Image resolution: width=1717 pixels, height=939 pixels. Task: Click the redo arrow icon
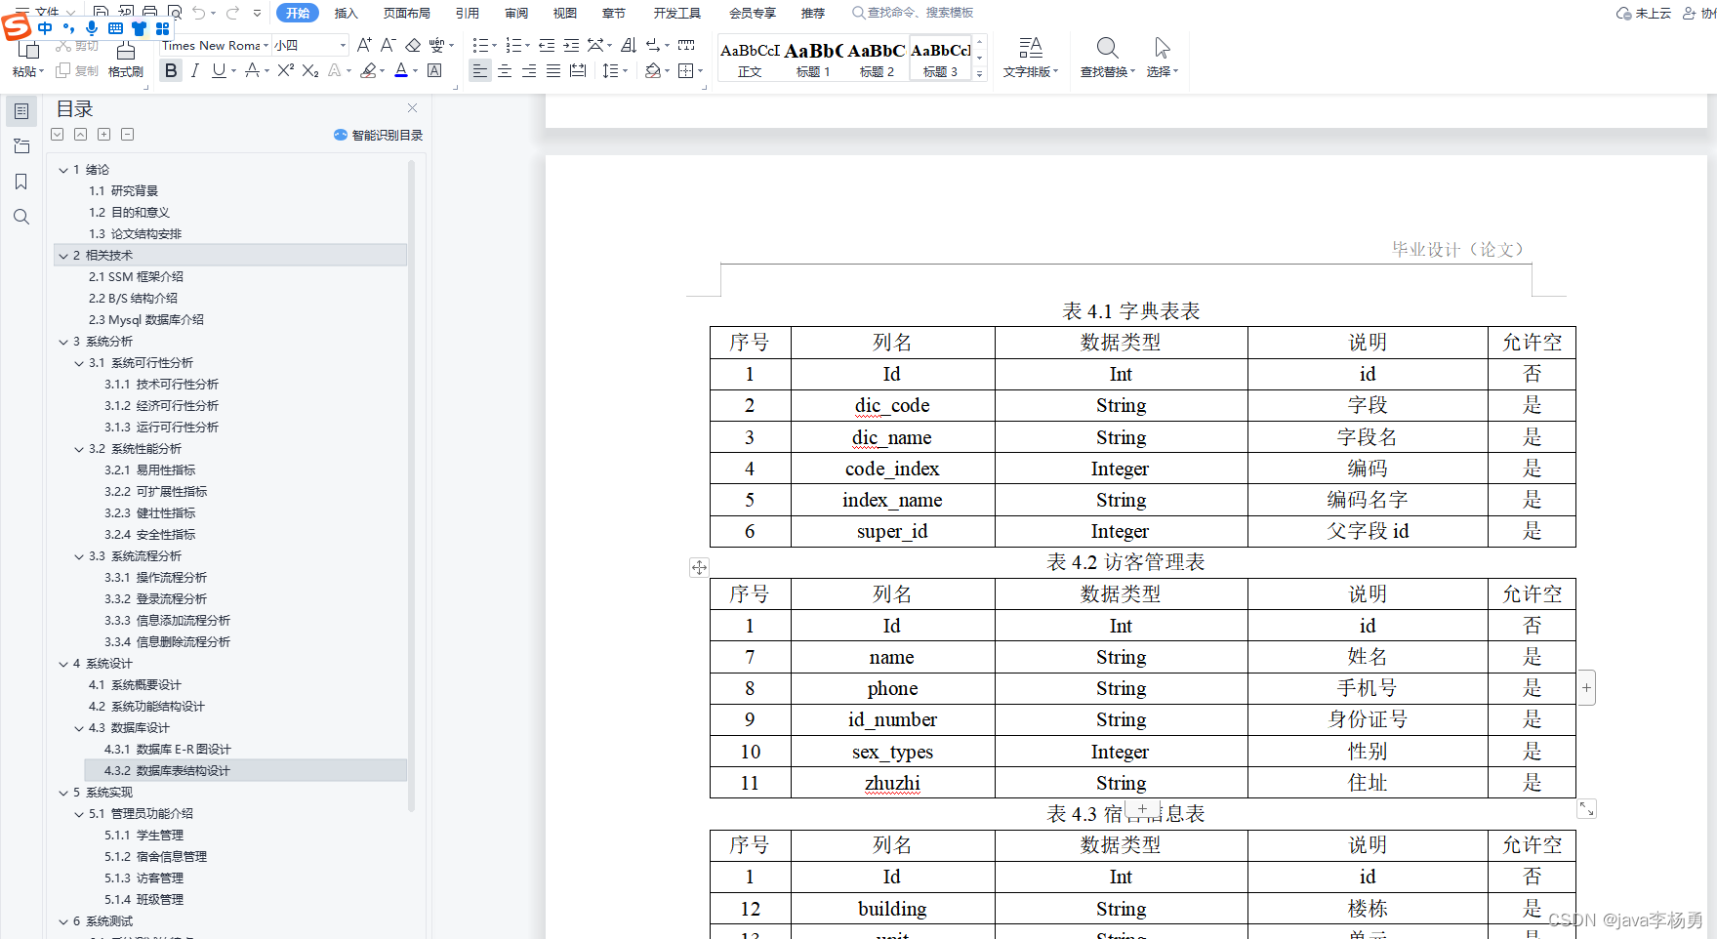click(x=232, y=13)
